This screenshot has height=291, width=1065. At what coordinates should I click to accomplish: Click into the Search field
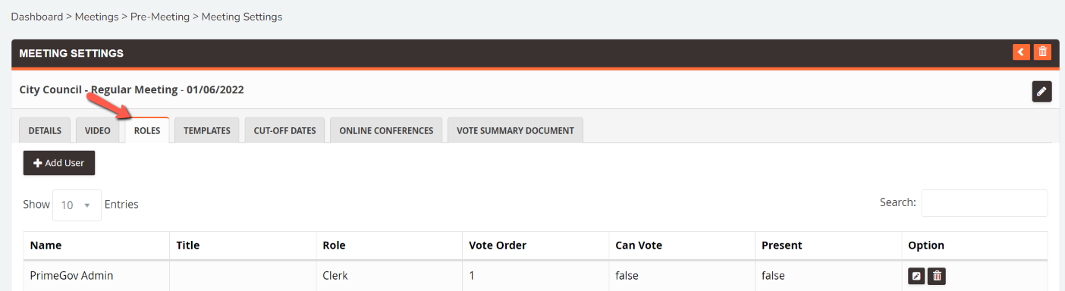984,203
